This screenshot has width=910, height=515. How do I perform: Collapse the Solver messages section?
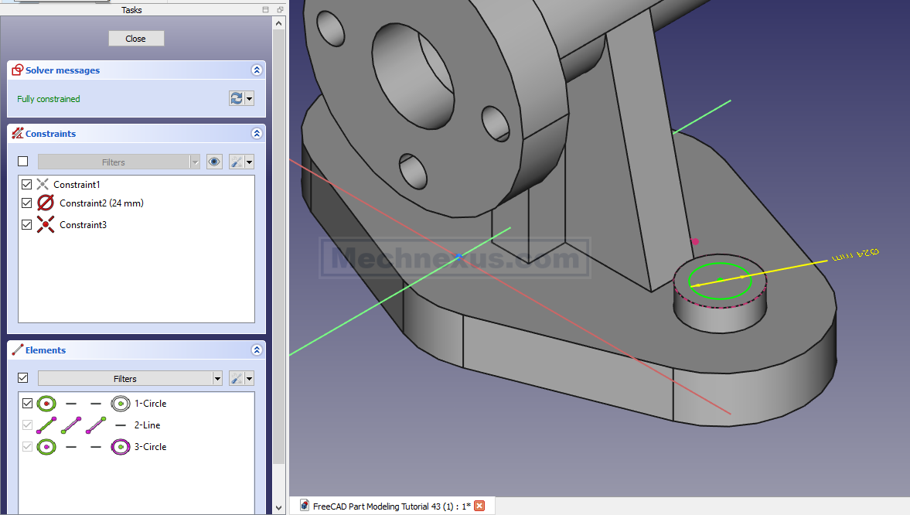257,70
